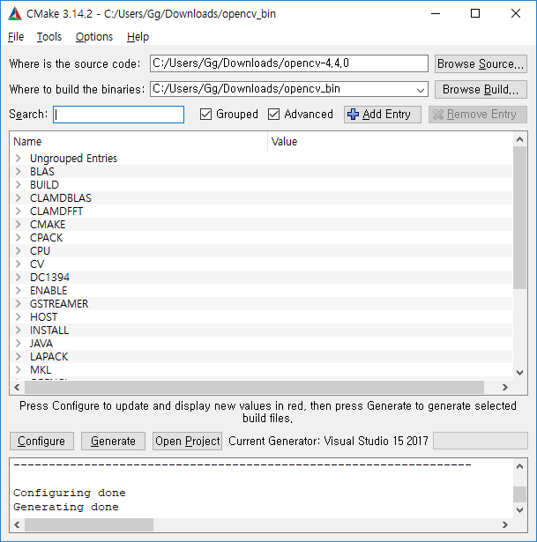537x542 pixels.
Task: Select the WITH-less 'CPU' row label
Action: coord(40,251)
